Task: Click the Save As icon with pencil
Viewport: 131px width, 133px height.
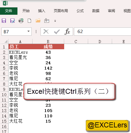Action: [12, 21]
